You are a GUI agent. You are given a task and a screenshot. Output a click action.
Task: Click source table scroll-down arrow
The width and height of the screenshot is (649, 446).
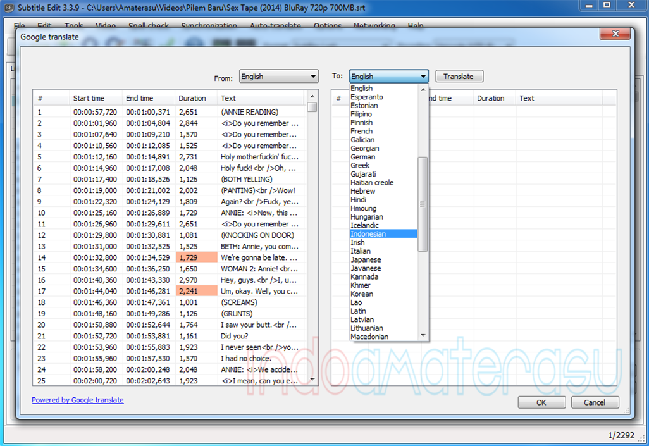[312, 380]
